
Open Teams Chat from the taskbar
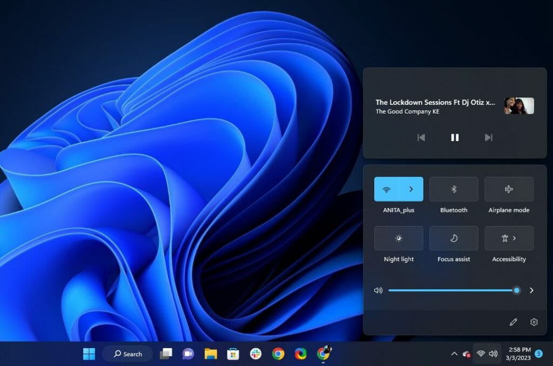(x=187, y=354)
